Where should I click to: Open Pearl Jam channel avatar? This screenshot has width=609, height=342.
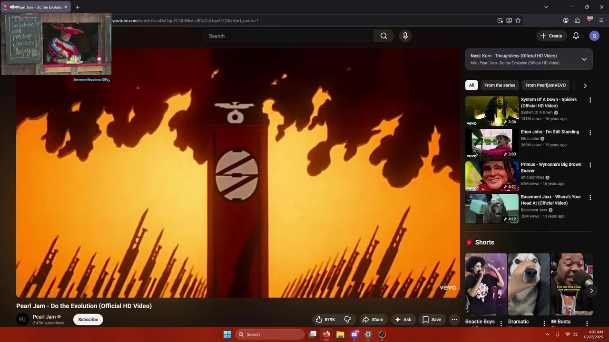22,319
